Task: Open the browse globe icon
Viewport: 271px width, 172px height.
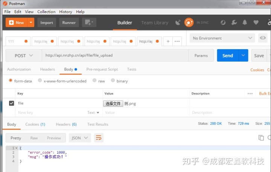Action: coord(223,23)
